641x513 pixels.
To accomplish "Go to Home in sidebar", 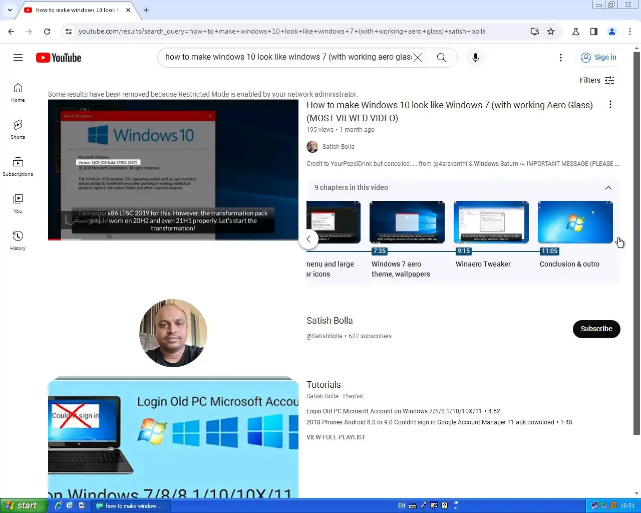I will [x=18, y=93].
